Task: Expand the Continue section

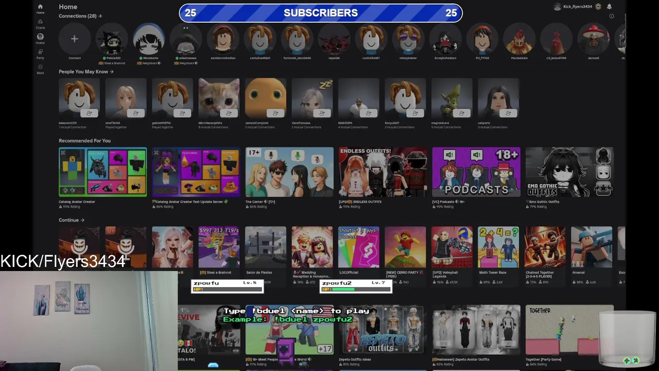Action: point(72,220)
